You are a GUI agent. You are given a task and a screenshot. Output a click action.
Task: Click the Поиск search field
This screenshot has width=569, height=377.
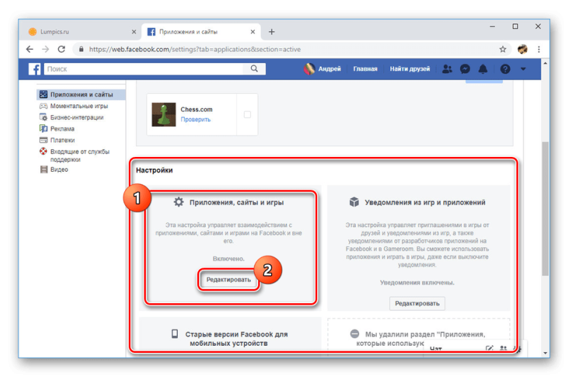tap(145, 69)
